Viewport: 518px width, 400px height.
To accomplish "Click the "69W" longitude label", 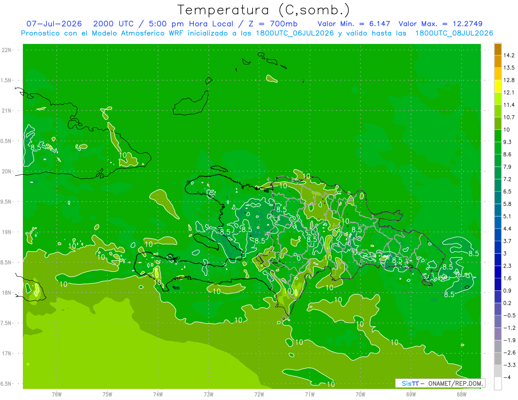I will click(x=411, y=394).
